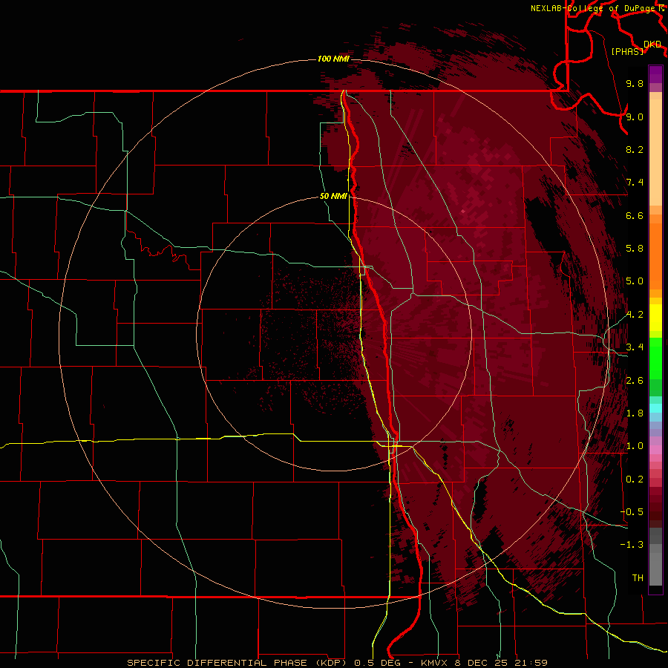The height and width of the screenshot is (668, 668).
Task: Click the [PHAS] unit label
Action: 627,52
